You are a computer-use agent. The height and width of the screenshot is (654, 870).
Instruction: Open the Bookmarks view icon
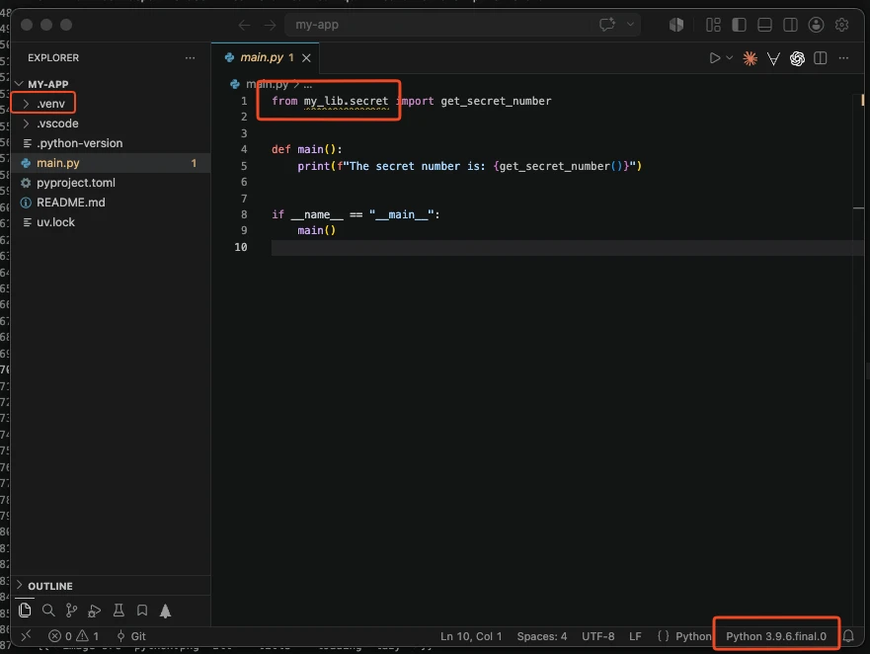[x=142, y=611]
